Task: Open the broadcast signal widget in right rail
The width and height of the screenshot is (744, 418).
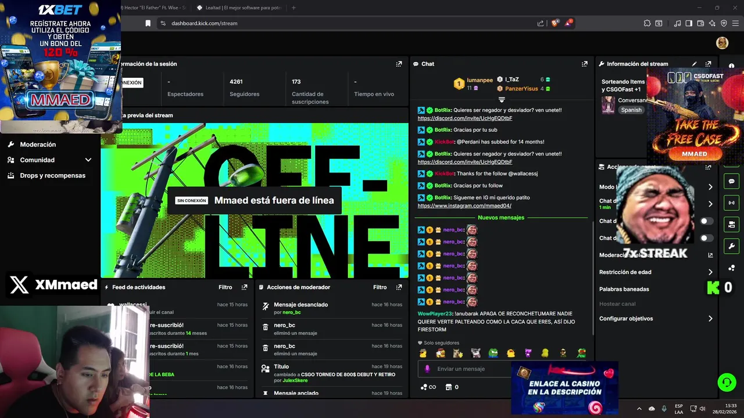Action: pyautogui.click(x=731, y=203)
